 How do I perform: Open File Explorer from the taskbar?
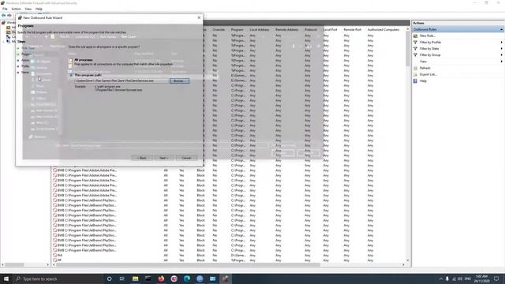point(135,278)
